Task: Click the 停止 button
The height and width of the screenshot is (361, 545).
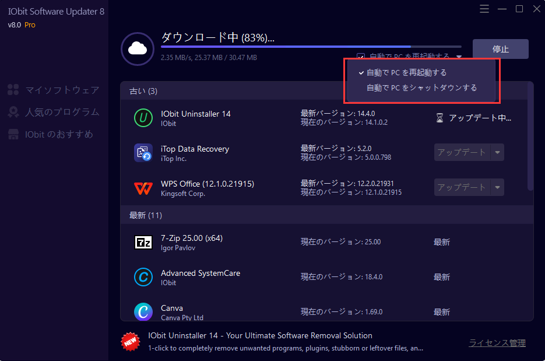Action: 501,49
